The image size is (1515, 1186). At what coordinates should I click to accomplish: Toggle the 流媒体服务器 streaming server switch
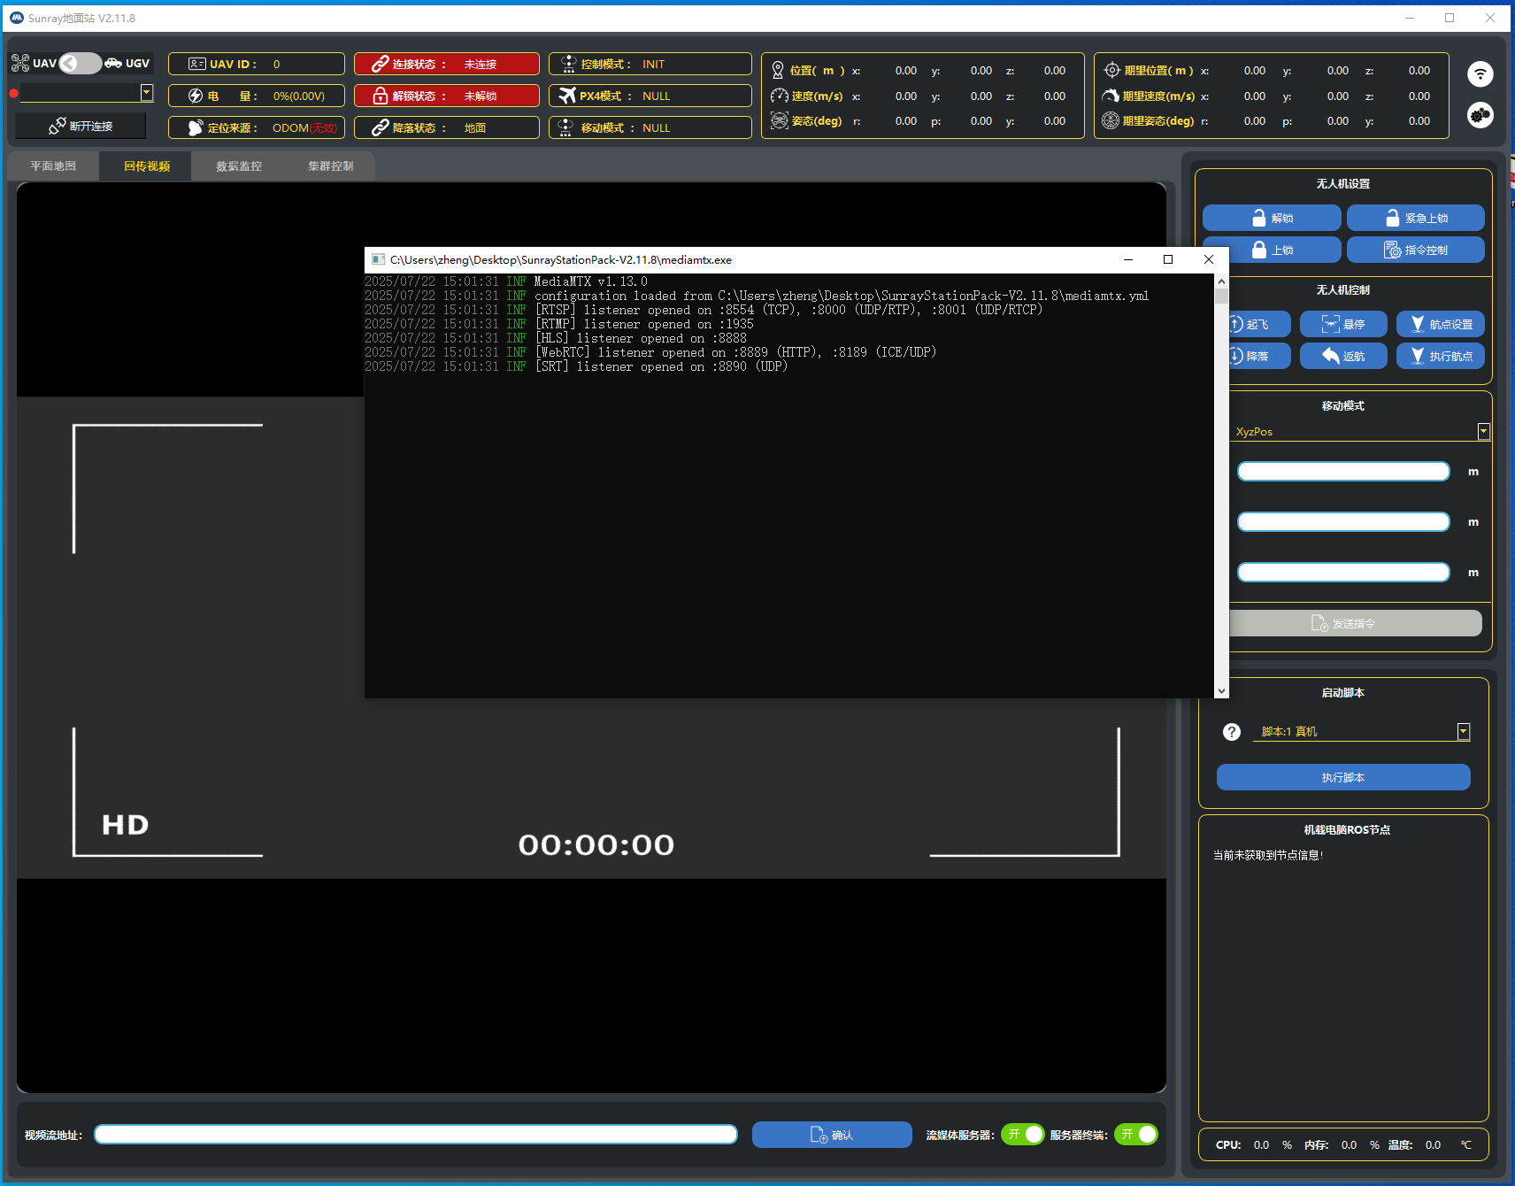1022,1135
